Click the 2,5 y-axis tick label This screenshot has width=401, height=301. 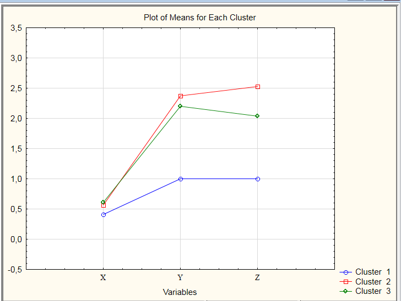click(16, 88)
